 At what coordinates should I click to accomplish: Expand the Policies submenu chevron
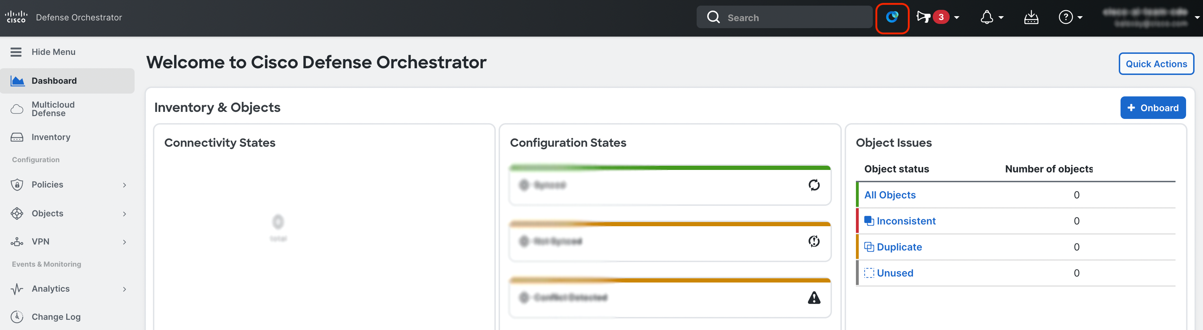[x=124, y=185]
